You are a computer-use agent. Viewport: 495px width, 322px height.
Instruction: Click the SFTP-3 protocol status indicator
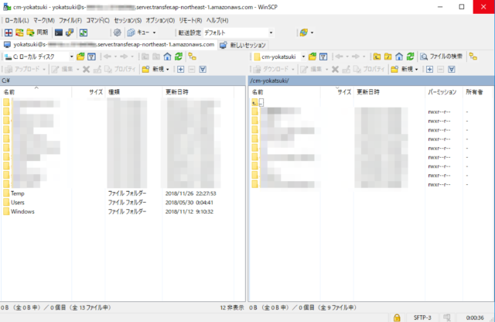coord(422,317)
